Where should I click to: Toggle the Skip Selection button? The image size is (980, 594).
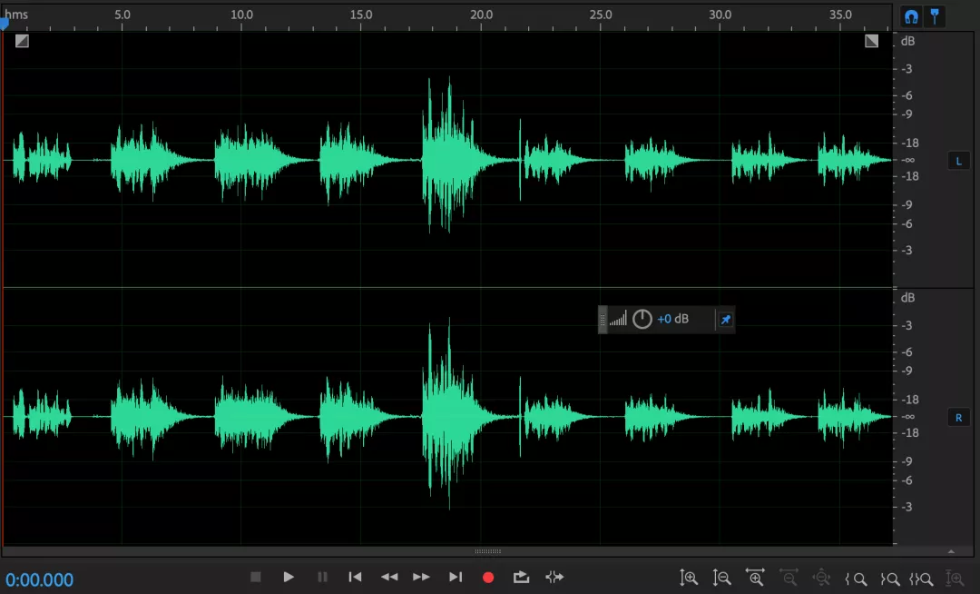tap(554, 577)
